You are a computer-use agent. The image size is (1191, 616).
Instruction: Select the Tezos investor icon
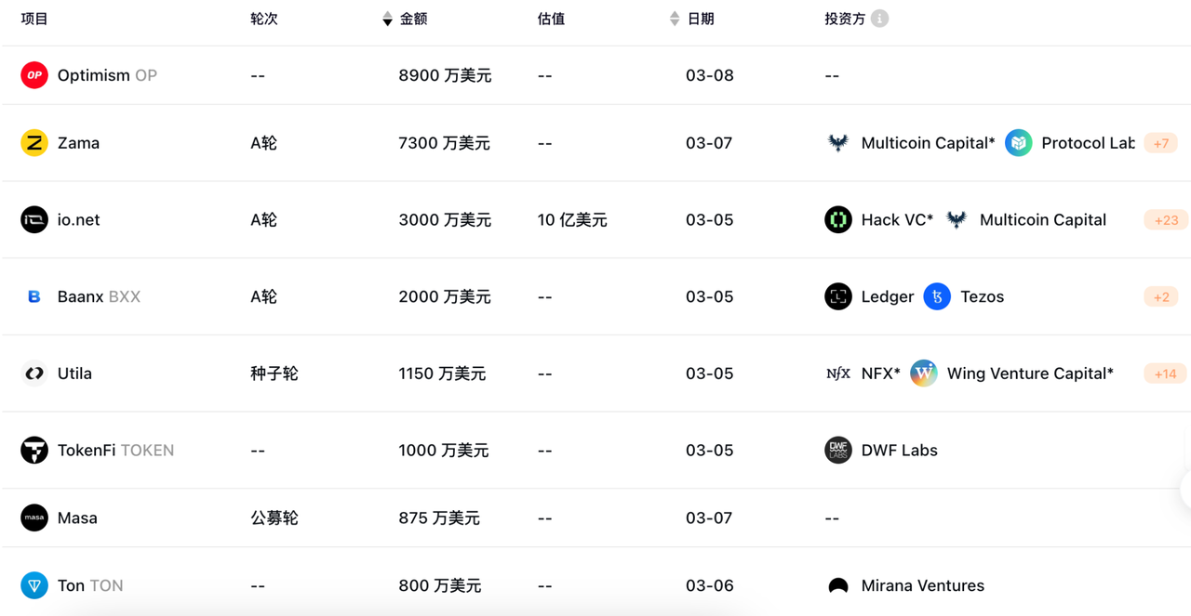pyautogui.click(x=937, y=296)
